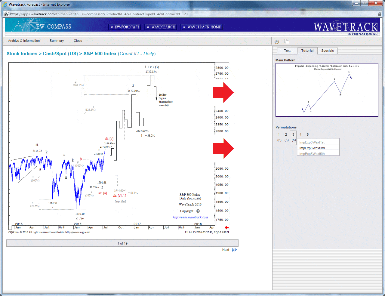Click the S&P 500 Index breadcrumb
This screenshot has height=296, width=385.
[x=100, y=54]
